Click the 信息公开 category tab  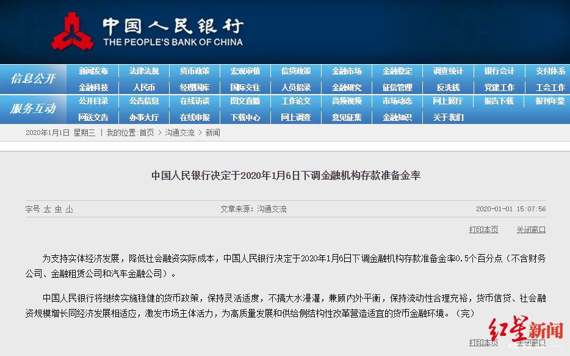click(33, 79)
